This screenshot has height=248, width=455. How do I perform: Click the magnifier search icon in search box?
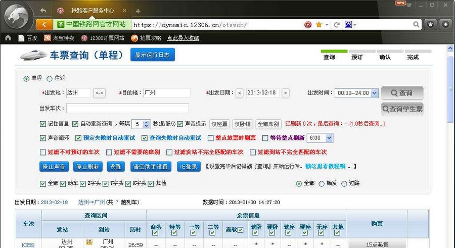point(416,25)
